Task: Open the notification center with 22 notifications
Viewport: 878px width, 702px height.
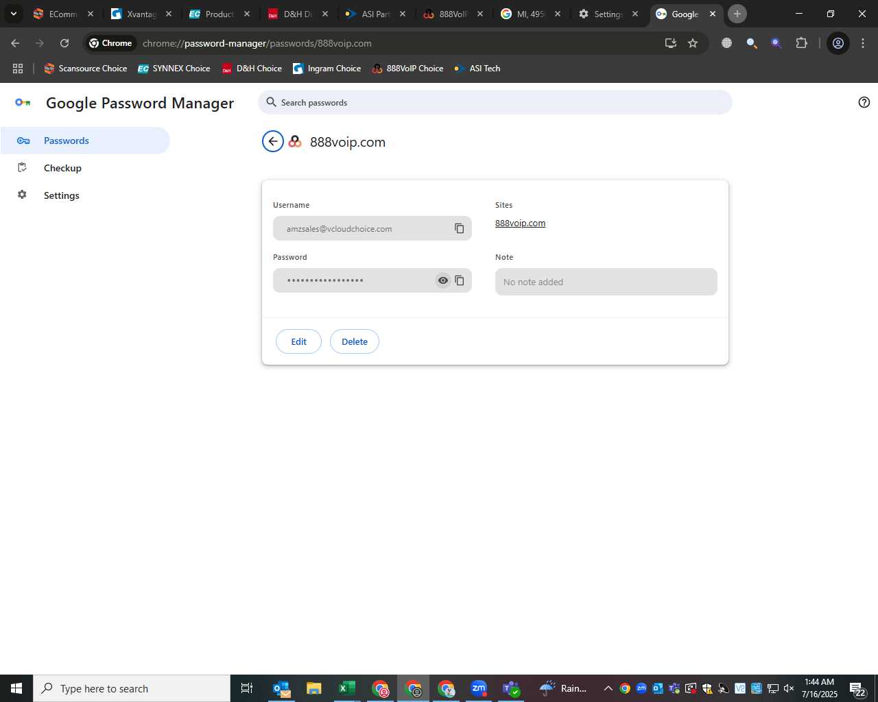Action: 857,689
